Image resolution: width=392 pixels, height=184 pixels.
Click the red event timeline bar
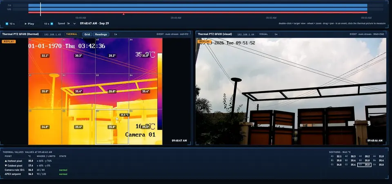point(198,12)
